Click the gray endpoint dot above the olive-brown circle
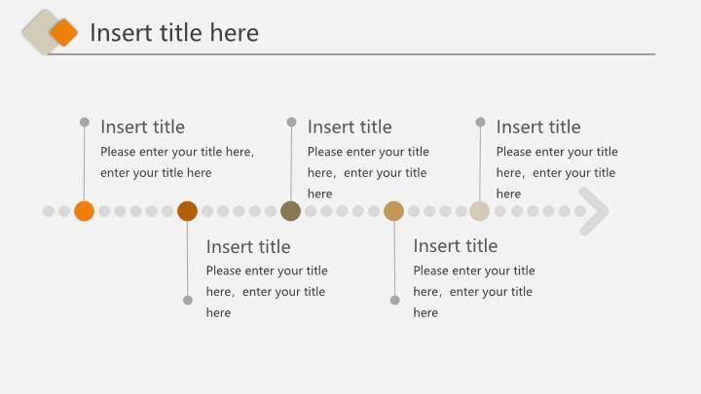This screenshot has width=701, height=394. click(x=291, y=123)
